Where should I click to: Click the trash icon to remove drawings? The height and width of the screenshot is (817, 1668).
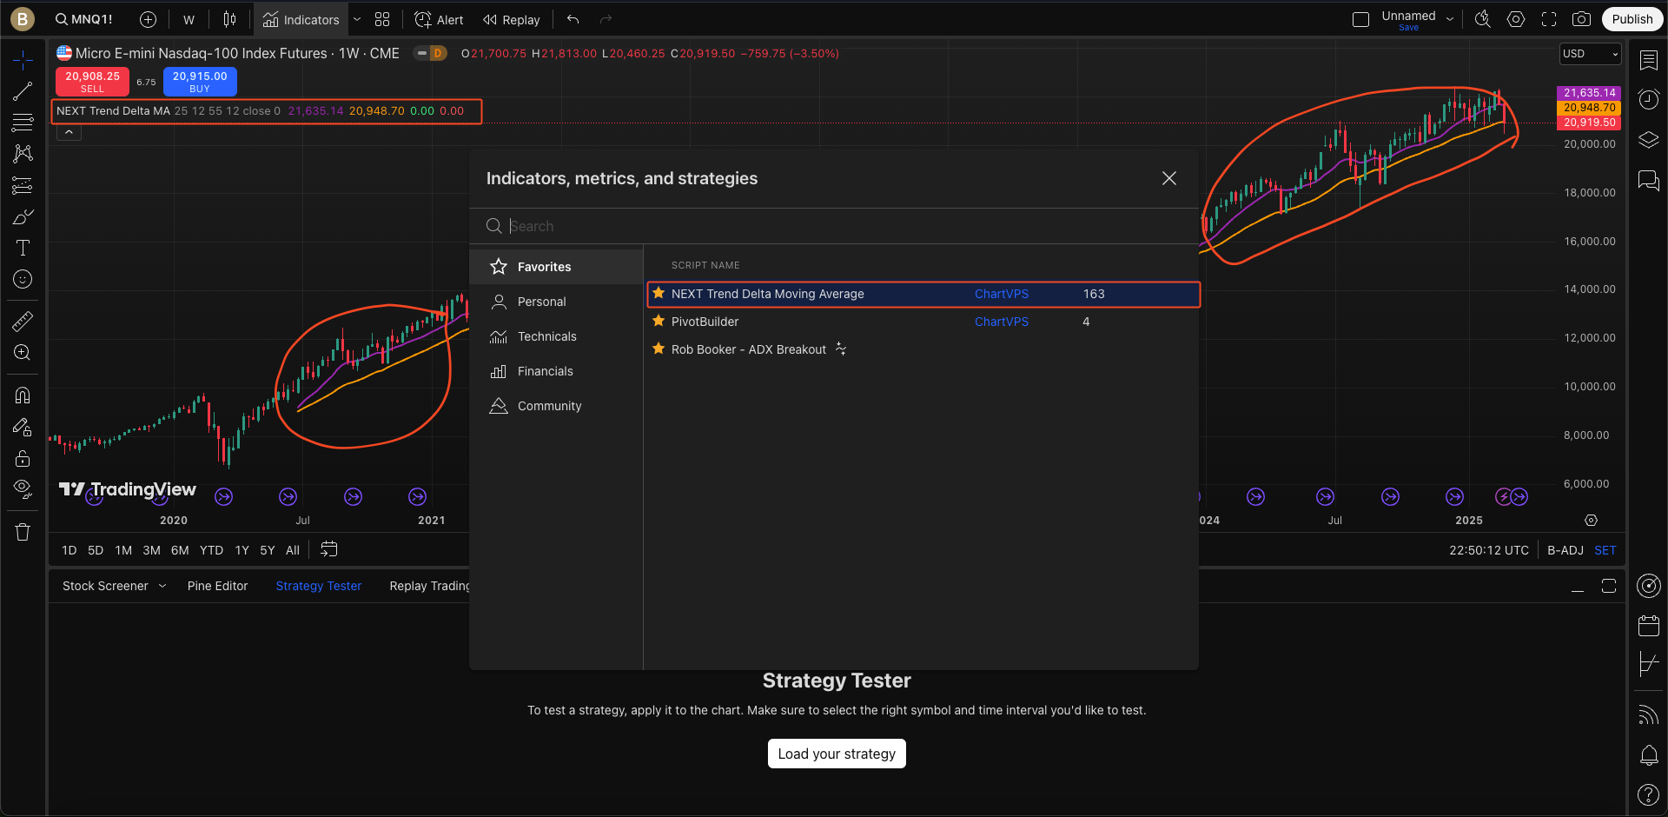pyautogui.click(x=23, y=532)
